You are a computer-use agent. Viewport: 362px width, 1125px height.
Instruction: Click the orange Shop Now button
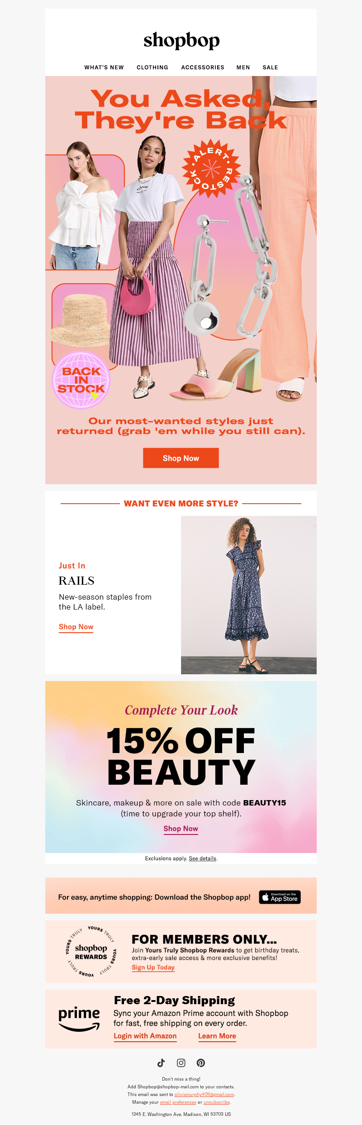[x=181, y=458]
